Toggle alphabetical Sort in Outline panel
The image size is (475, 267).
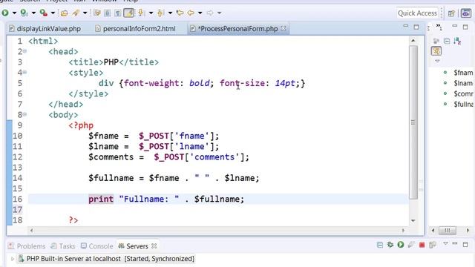(457, 41)
